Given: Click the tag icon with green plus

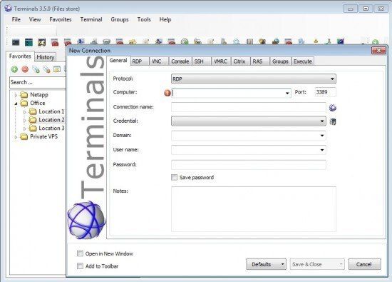Looking at the screenshot, I should click(36, 69).
